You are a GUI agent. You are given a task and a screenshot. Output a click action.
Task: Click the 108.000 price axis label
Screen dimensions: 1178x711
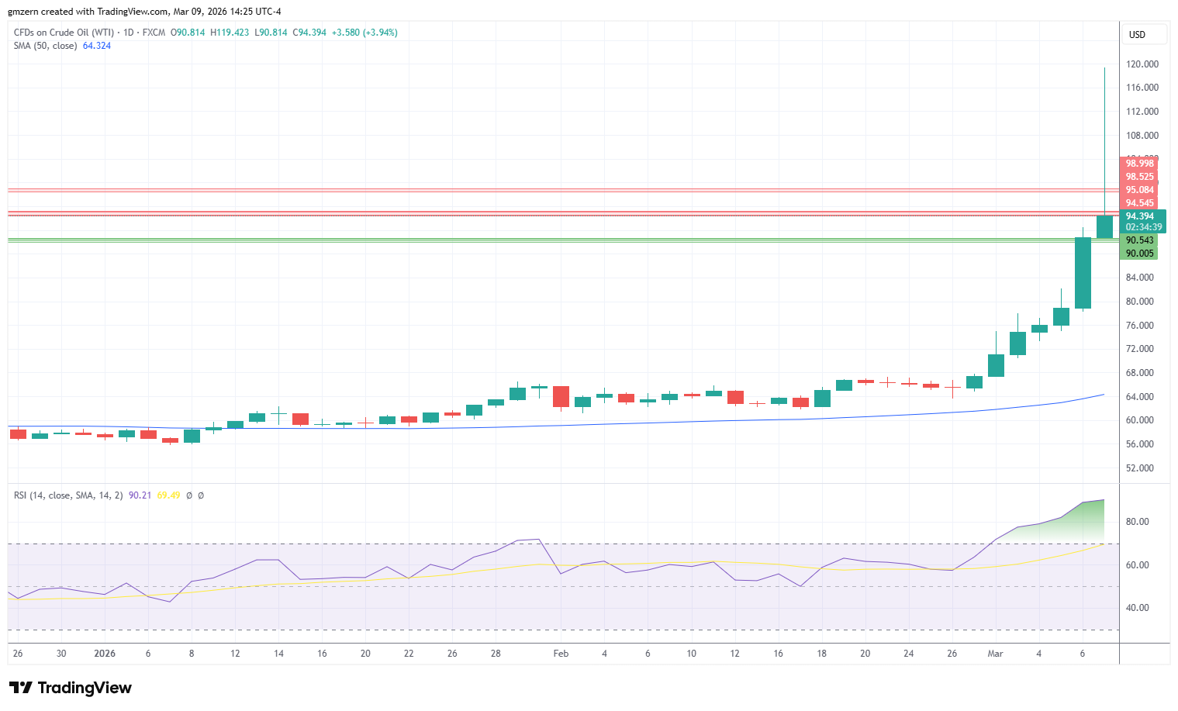pos(1142,136)
